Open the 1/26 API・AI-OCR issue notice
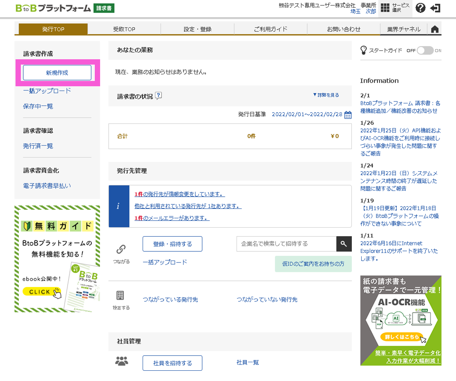The image size is (456, 381). pyautogui.click(x=400, y=142)
